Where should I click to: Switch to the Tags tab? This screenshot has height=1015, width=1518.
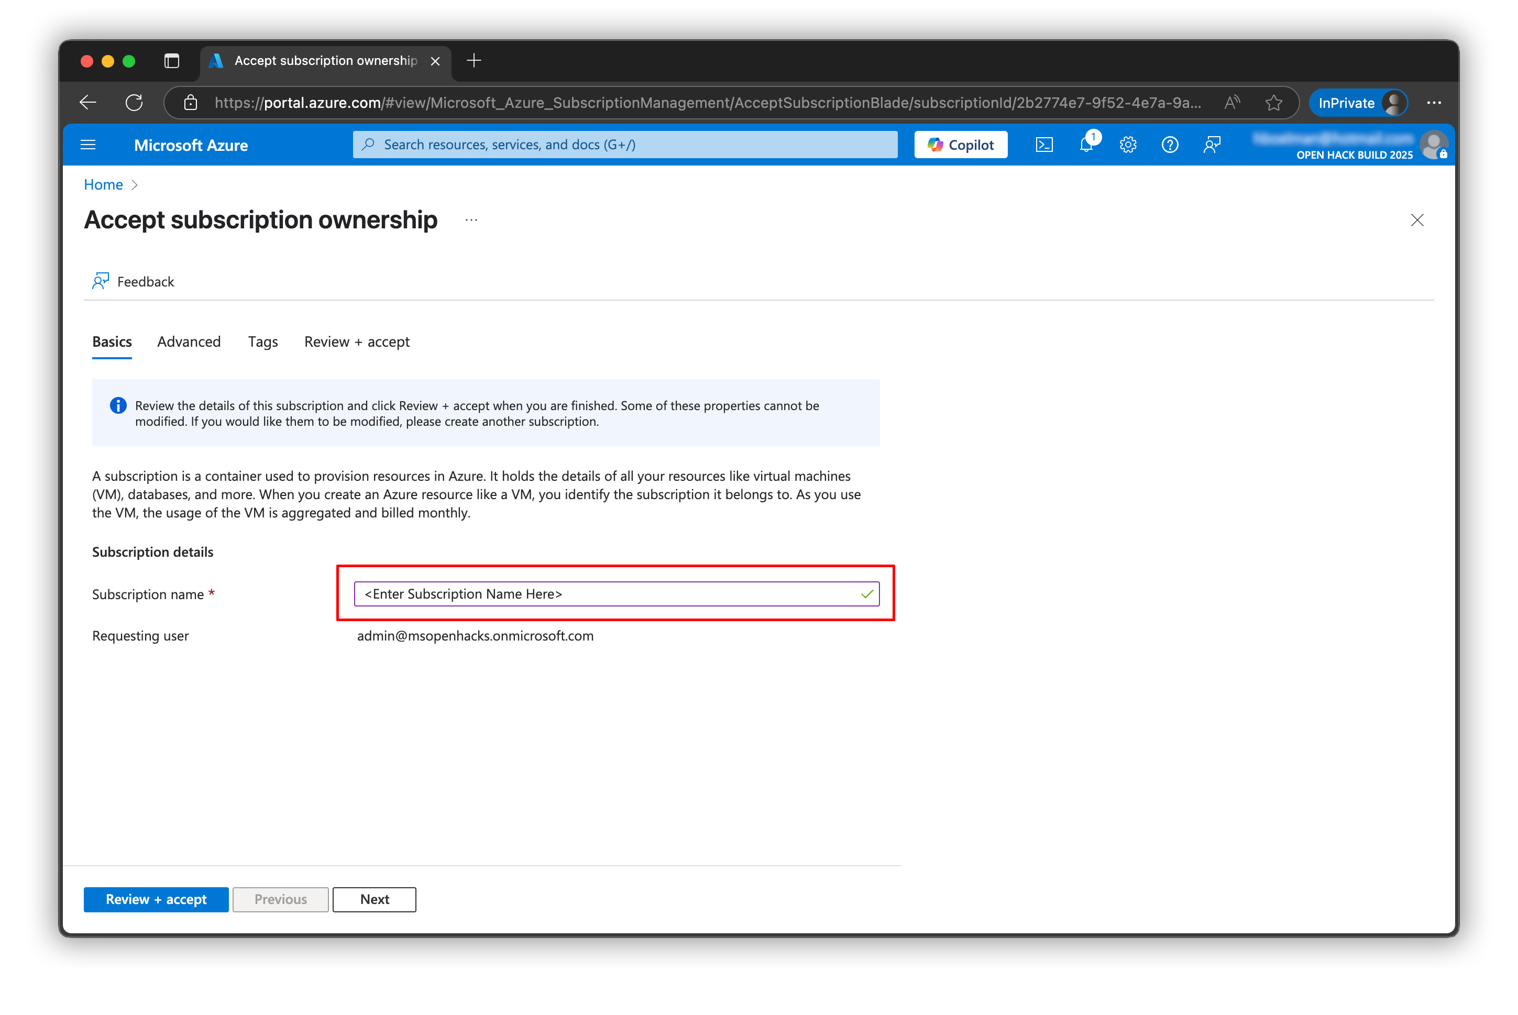262,342
